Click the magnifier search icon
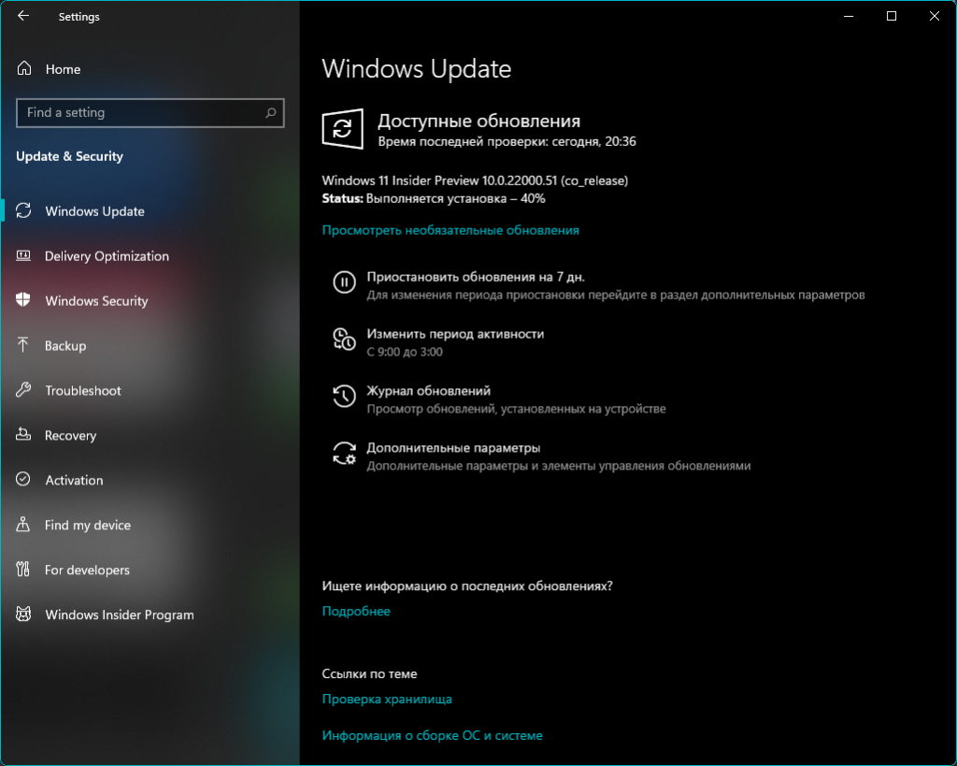This screenshot has height=766, width=957. [x=270, y=112]
